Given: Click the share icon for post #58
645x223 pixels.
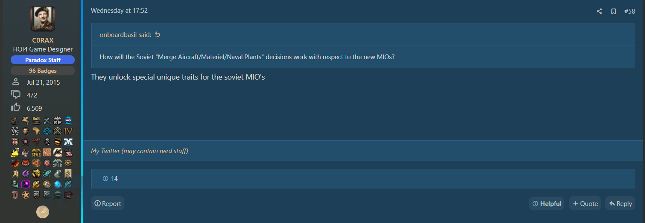Looking at the screenshot, I should tap(599, 11).
